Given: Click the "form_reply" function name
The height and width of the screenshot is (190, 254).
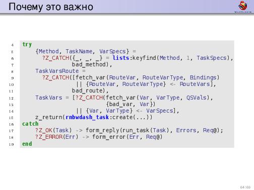Looking at the screenshot, I should click(102, 131).
